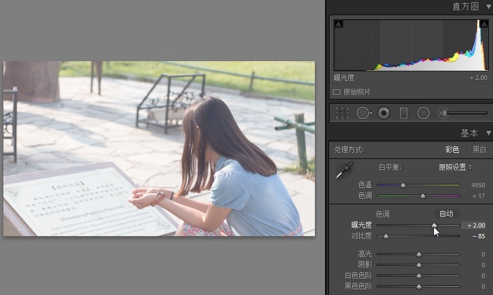Switch processing to 黑白
Screen dimensions: 493x295
click(479, 150)
